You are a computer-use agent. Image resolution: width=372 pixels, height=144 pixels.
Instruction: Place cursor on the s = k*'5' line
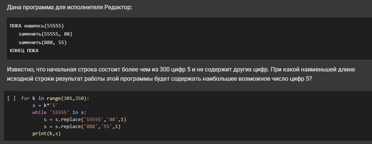click(x=45, y=105)
